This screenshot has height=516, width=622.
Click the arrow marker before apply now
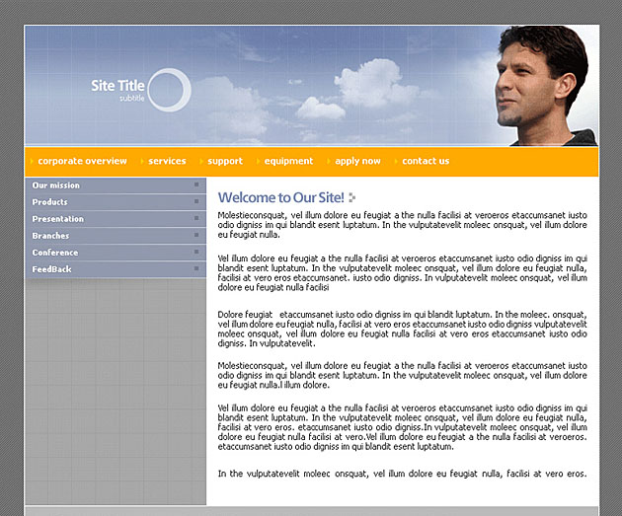(x=329, y=161)
